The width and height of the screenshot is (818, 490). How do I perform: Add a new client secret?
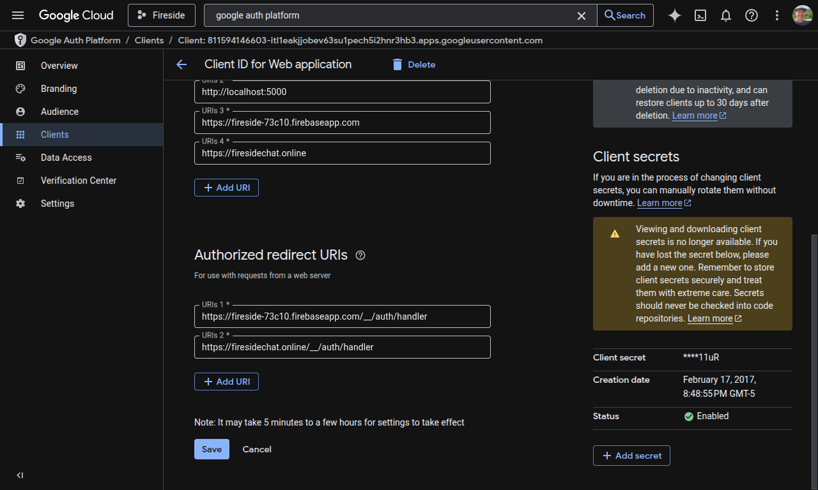[631, 456]
